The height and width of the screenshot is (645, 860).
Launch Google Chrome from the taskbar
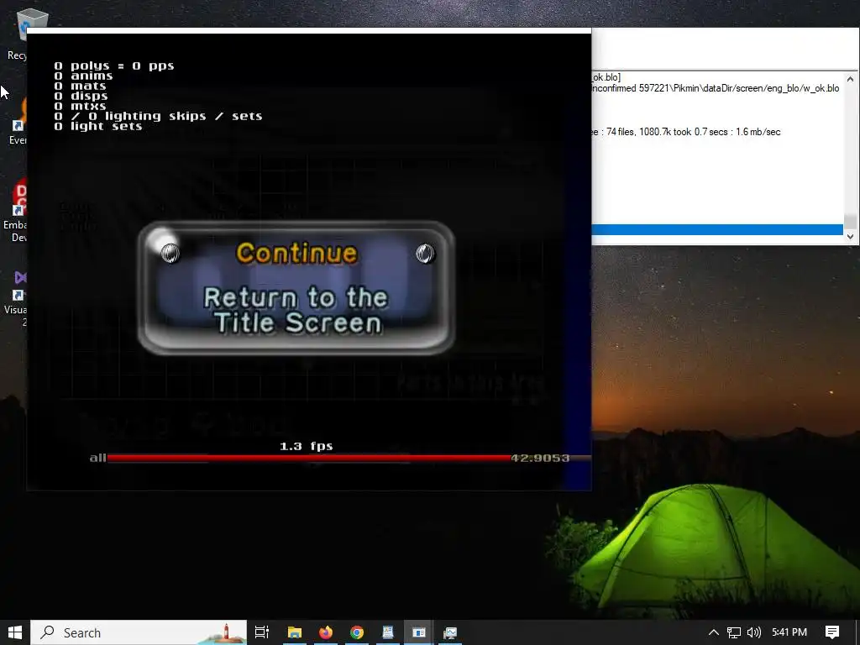(x=357, y=632)
